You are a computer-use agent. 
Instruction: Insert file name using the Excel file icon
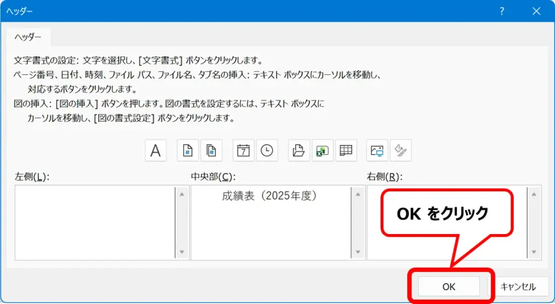tap(323, 151)
